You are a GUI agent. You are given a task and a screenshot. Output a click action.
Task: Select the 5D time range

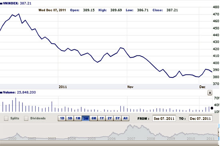point(70,118)
